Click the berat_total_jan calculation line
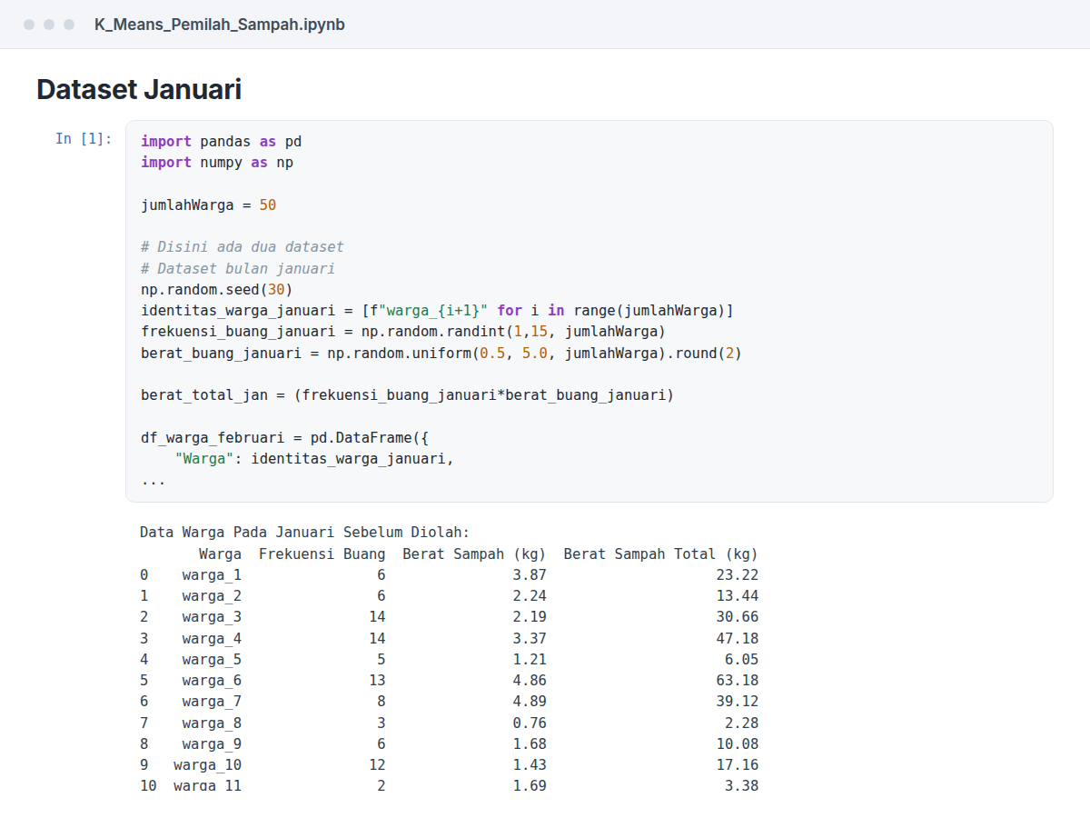The height and width of the screenshot is (818, 1090). (x=408, y=395)
